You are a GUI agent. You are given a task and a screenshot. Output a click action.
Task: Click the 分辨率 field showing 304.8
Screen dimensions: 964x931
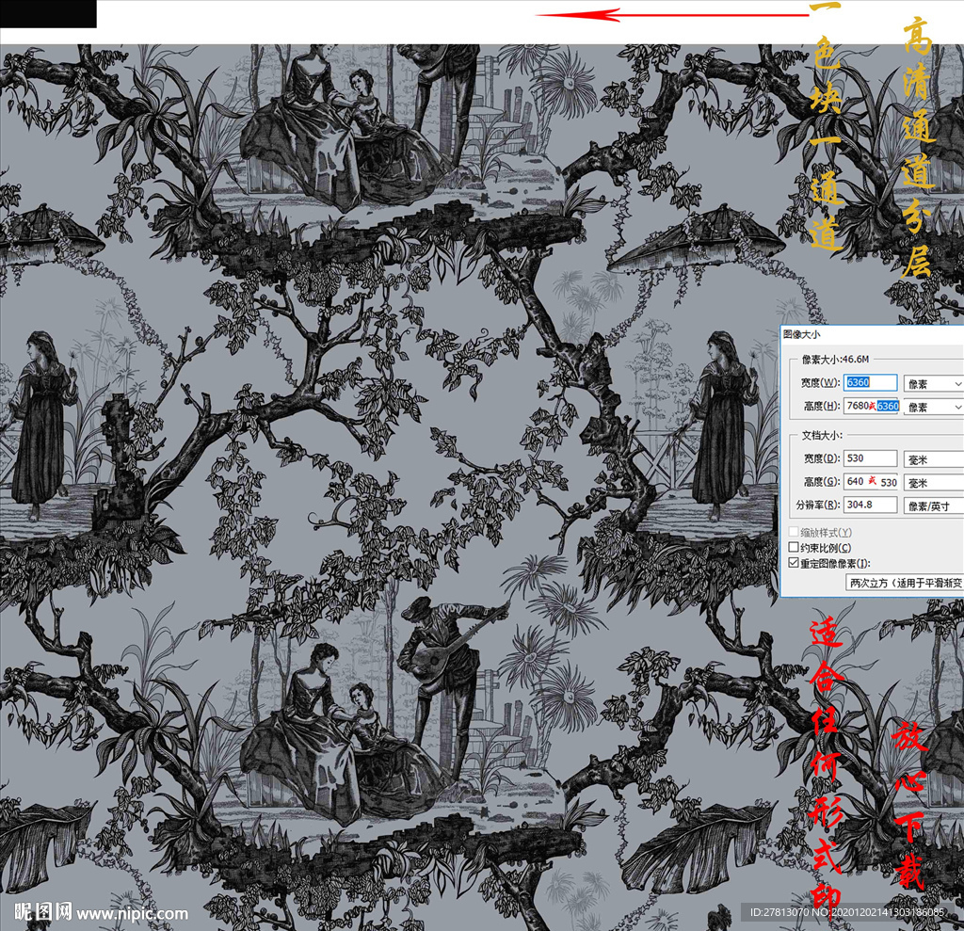[870, 506]
